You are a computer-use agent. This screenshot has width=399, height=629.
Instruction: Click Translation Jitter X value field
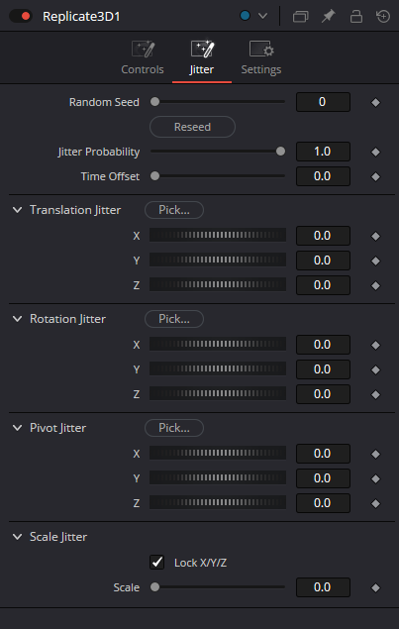pyautogui.click(x=323, y=236)
